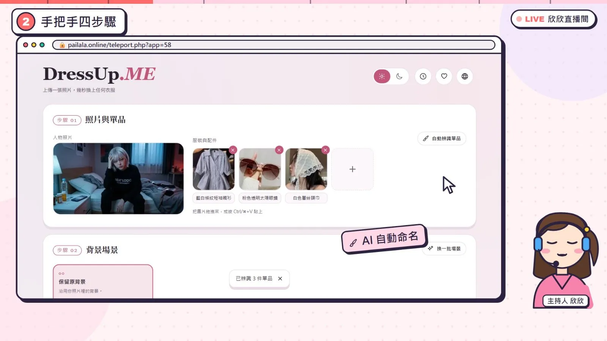Switch to light mode sun icon

click(x=382, y=76)
